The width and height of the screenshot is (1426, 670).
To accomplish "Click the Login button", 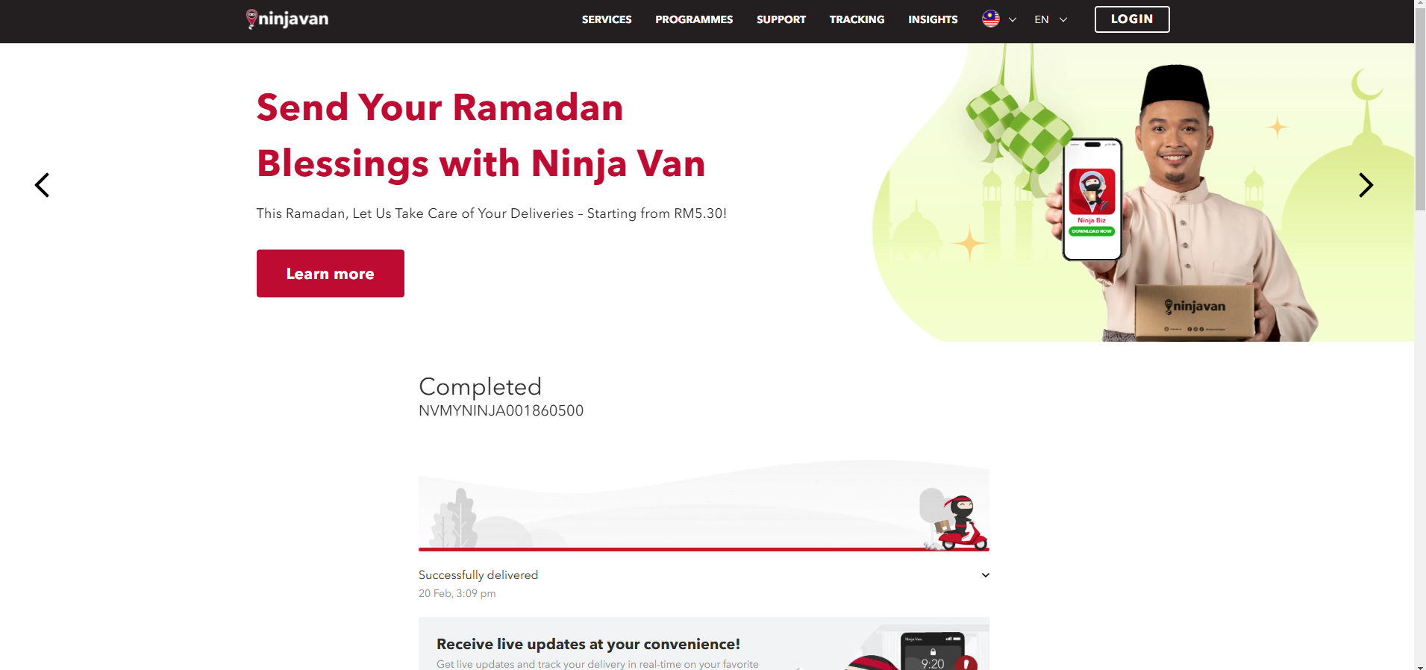I will [1132, 19].
